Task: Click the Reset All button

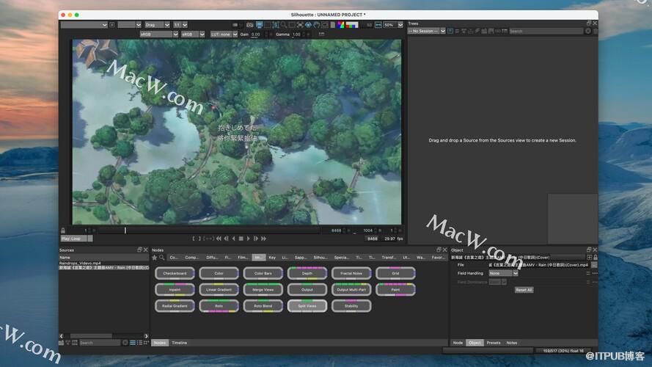Action: (x=524, y=290)
